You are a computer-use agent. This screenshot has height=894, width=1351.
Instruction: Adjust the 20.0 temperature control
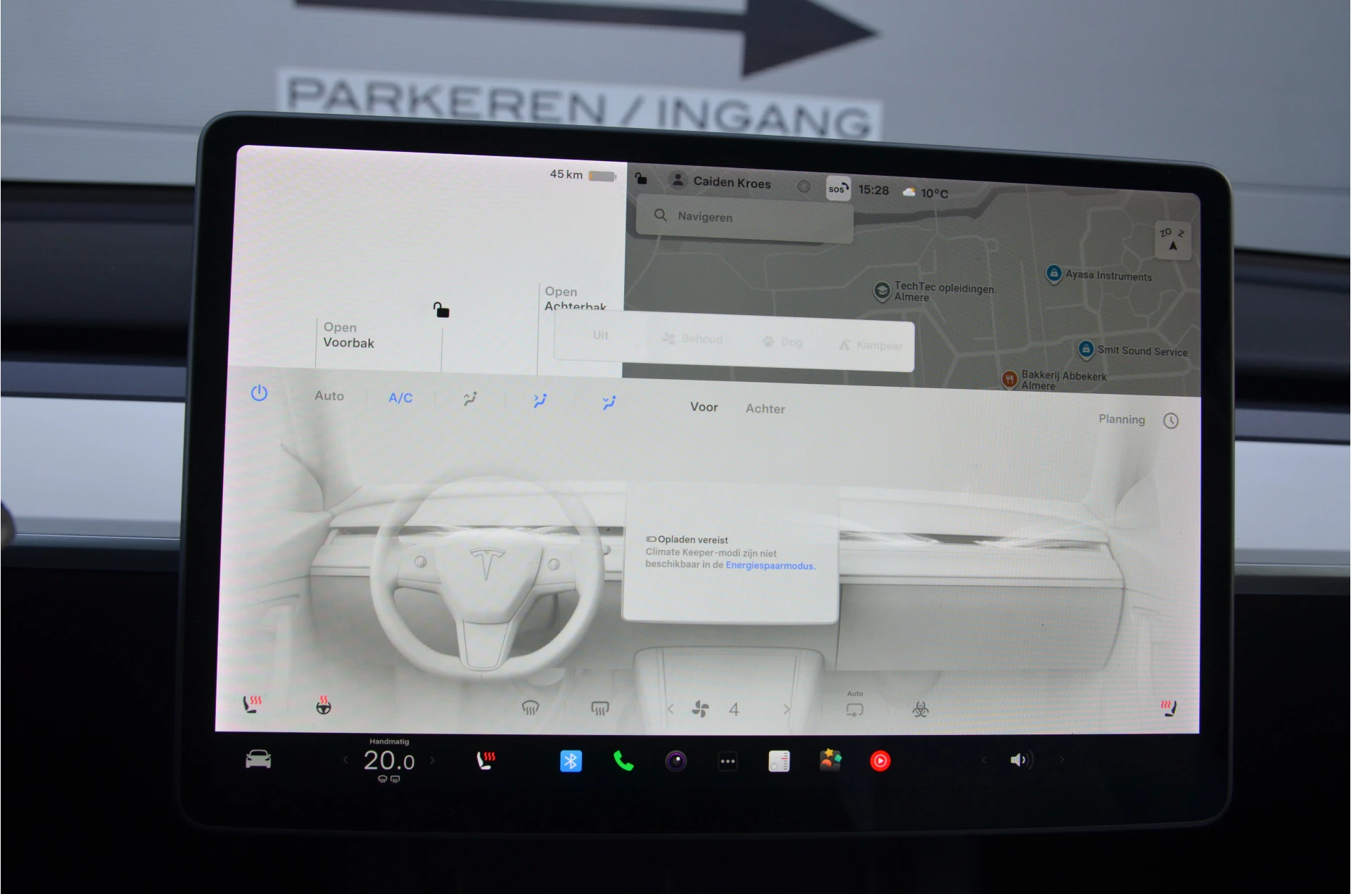pos(390,760)
